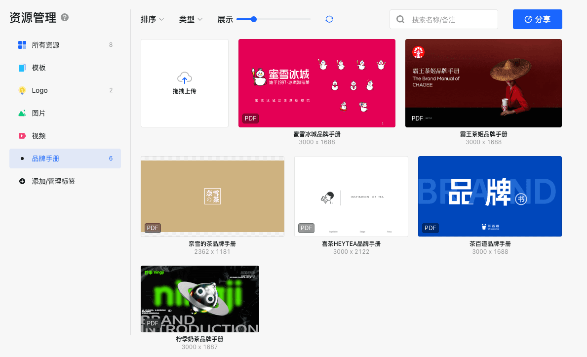Select 所有资源 in the sidebar

pos(65,45)
